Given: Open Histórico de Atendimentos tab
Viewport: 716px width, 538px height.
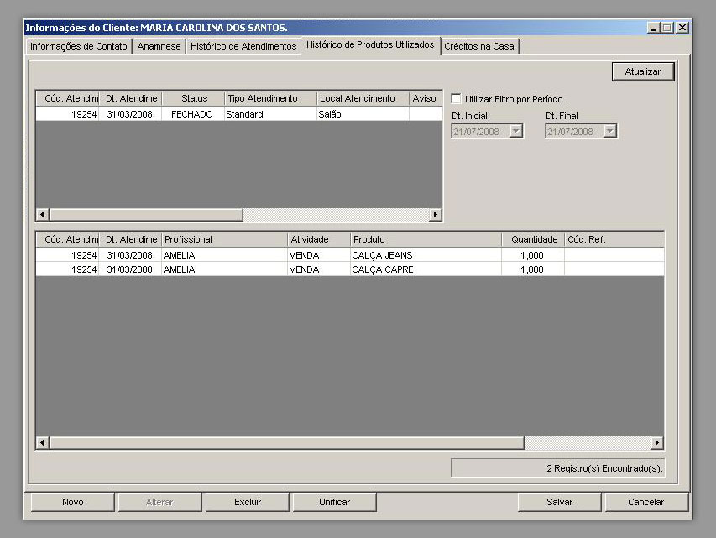Looking at the screenshot, I should [243, 46].
